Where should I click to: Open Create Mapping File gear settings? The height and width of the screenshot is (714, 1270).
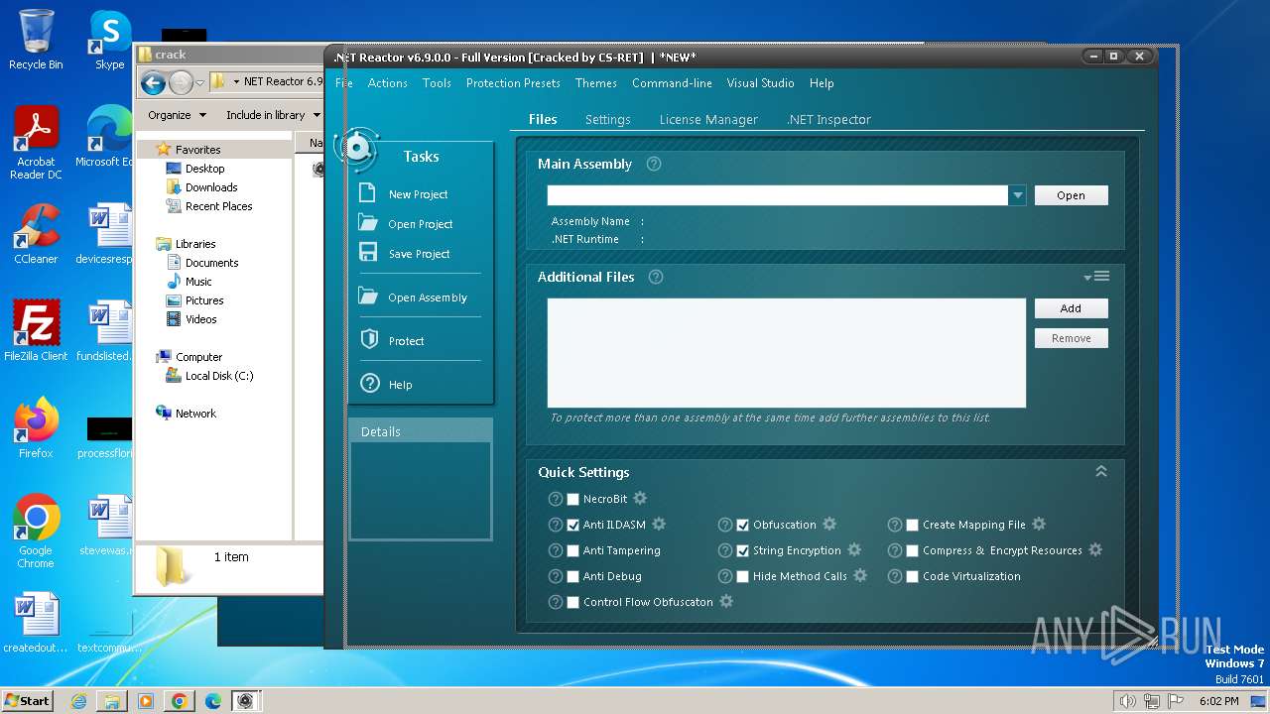(1039, 524)
